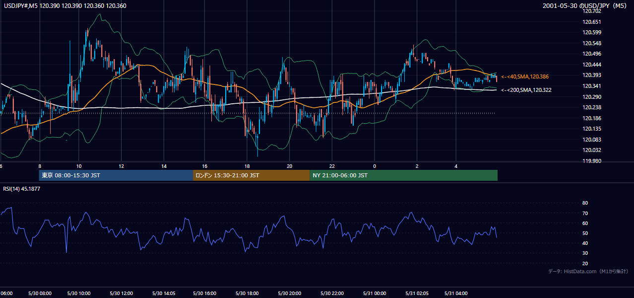Image resolution: width=634 pixels, height=298 pixels.
Task: Click the 5/31 04:00 time label
Action: pyautogui.click(x=456, y=294)
